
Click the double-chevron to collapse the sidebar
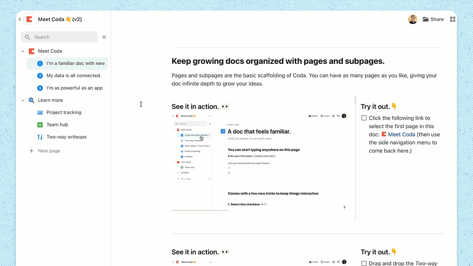coord(104,37)
